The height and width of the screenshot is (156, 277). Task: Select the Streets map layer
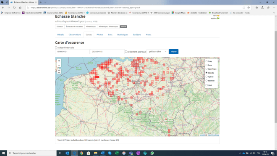point(206,73)
